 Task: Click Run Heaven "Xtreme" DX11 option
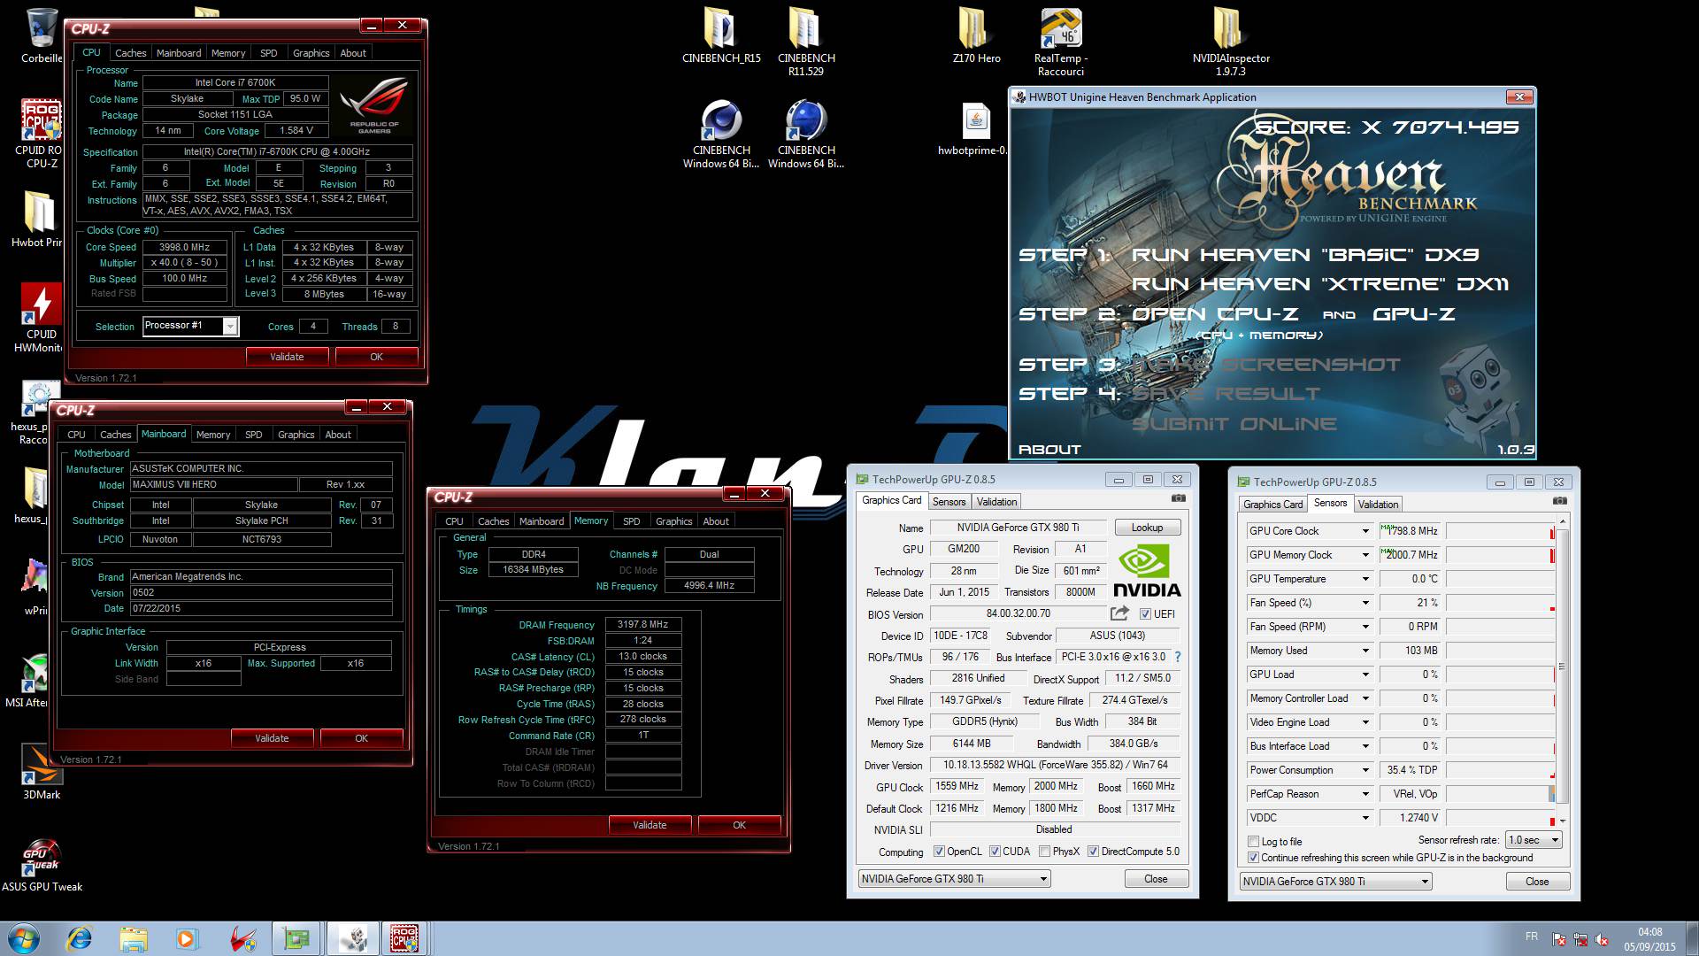click(x=1320, y=284)
